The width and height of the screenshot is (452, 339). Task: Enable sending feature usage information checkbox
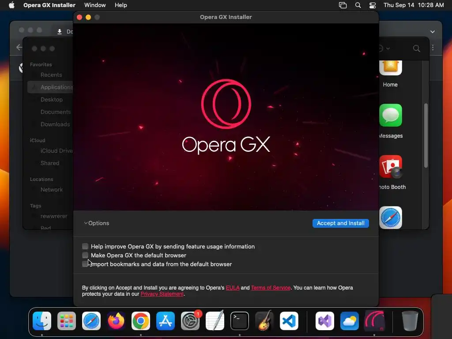pyautogui.click(x=85, y=246)
